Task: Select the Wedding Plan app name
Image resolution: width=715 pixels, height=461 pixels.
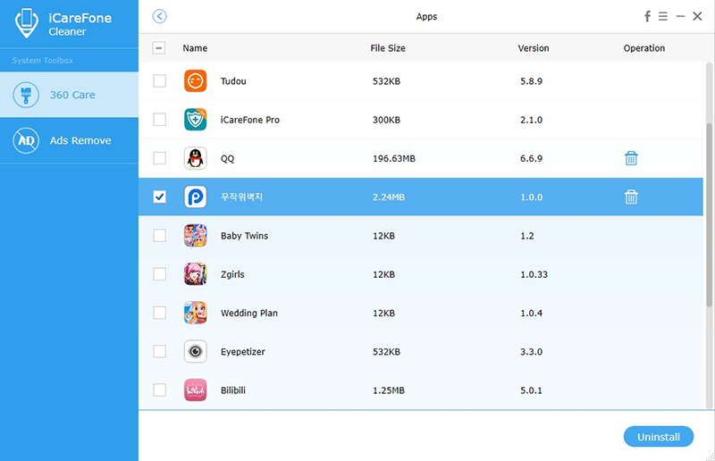Action: [x=249, y=313]
